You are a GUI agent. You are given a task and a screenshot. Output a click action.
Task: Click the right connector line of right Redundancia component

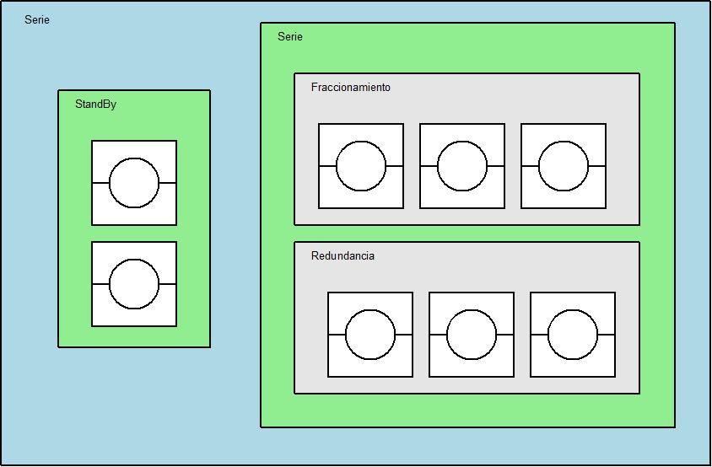pos(607,335)
